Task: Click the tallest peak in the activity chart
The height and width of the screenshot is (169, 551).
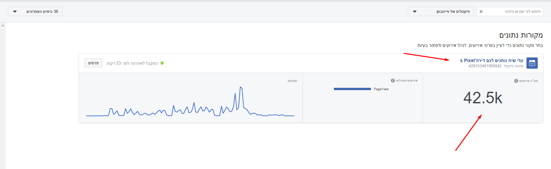Action: 241,87
